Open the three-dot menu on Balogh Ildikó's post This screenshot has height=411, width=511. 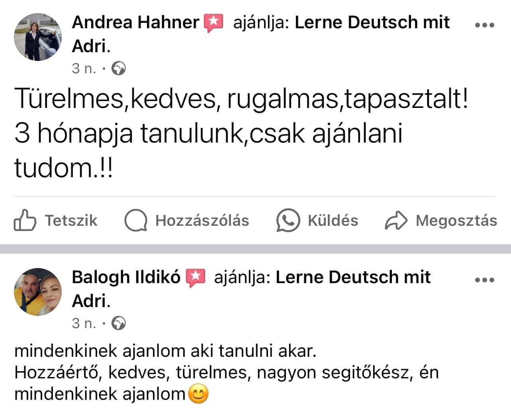coord(485,280)
